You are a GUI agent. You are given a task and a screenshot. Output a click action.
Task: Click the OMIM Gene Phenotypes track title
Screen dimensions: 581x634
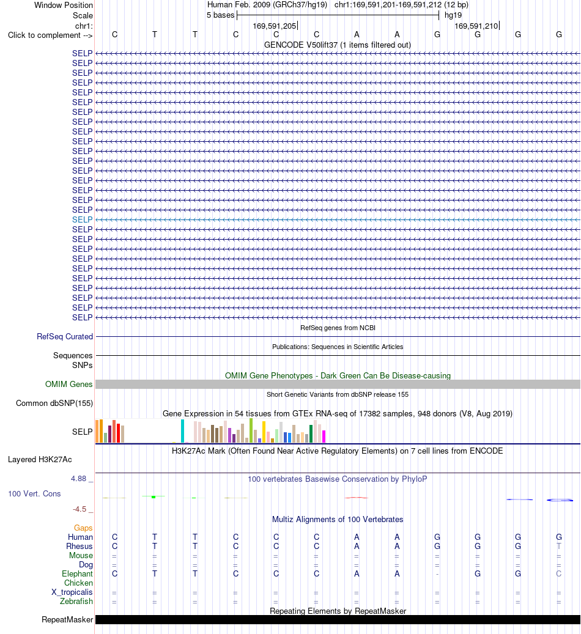pyautogui.click(x=338, y=375)
